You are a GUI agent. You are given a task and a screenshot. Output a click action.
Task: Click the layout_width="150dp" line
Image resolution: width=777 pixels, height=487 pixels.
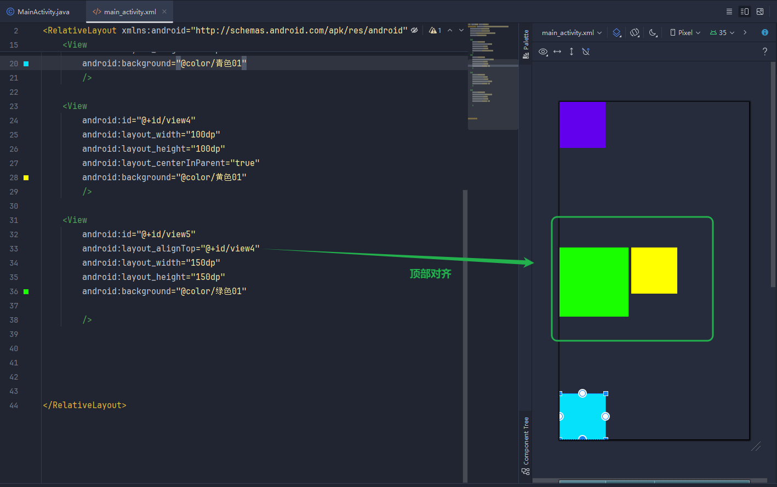(151, 263)
